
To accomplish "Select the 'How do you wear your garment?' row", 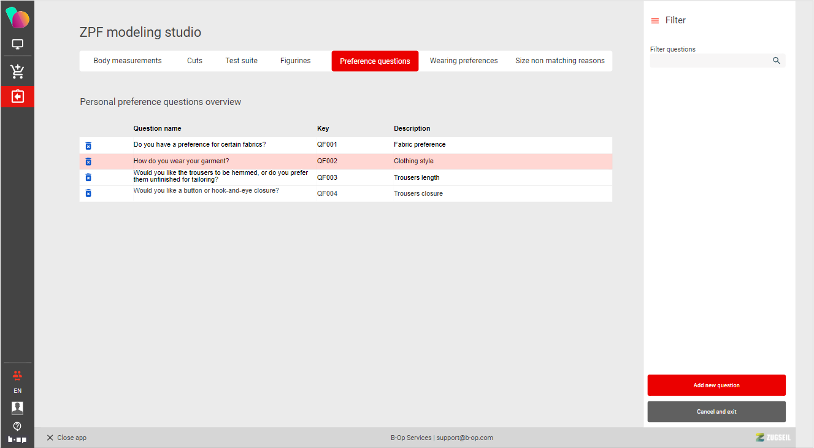I will click(x=181, y=161).
